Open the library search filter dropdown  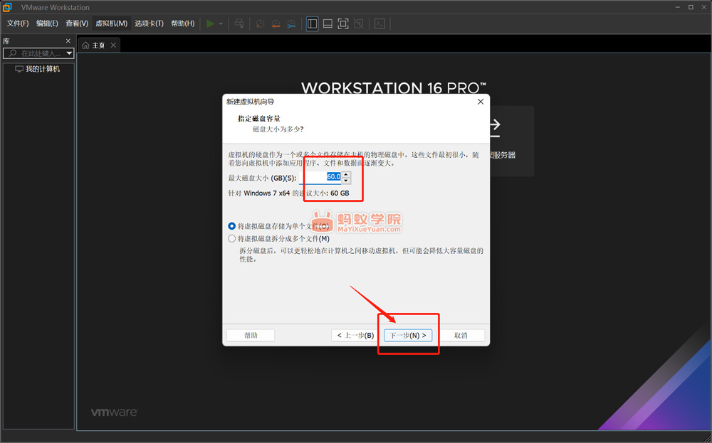(x=69, y=53)
